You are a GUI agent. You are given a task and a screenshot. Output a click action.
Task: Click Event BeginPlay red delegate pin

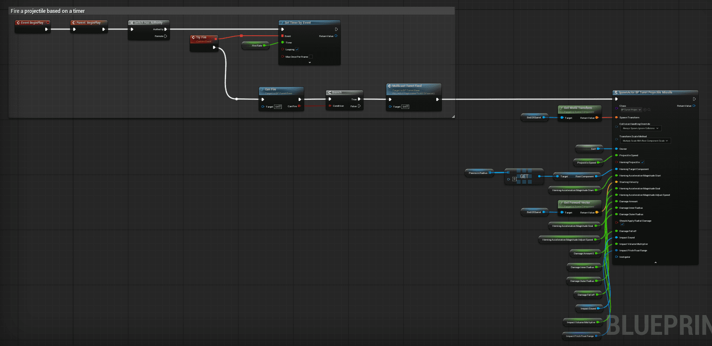(48, 22)
